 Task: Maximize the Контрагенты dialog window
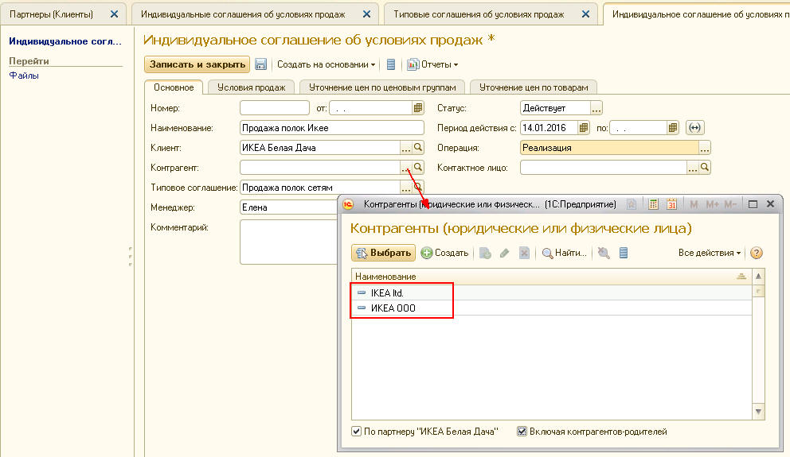[753, 204]
